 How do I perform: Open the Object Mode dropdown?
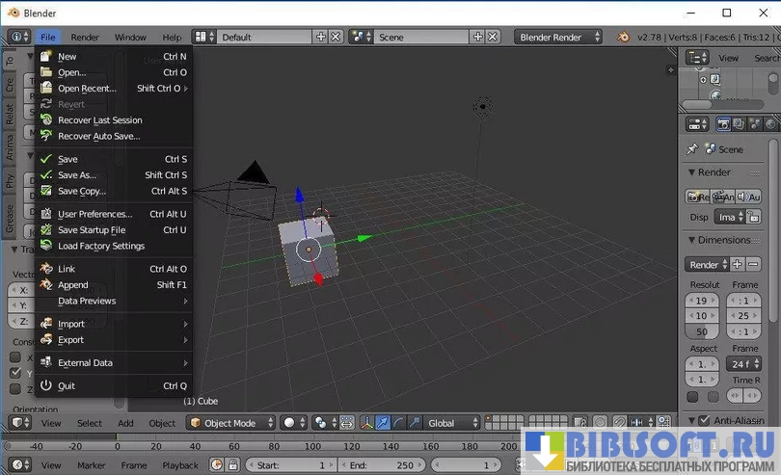click(x=229, y=423)
